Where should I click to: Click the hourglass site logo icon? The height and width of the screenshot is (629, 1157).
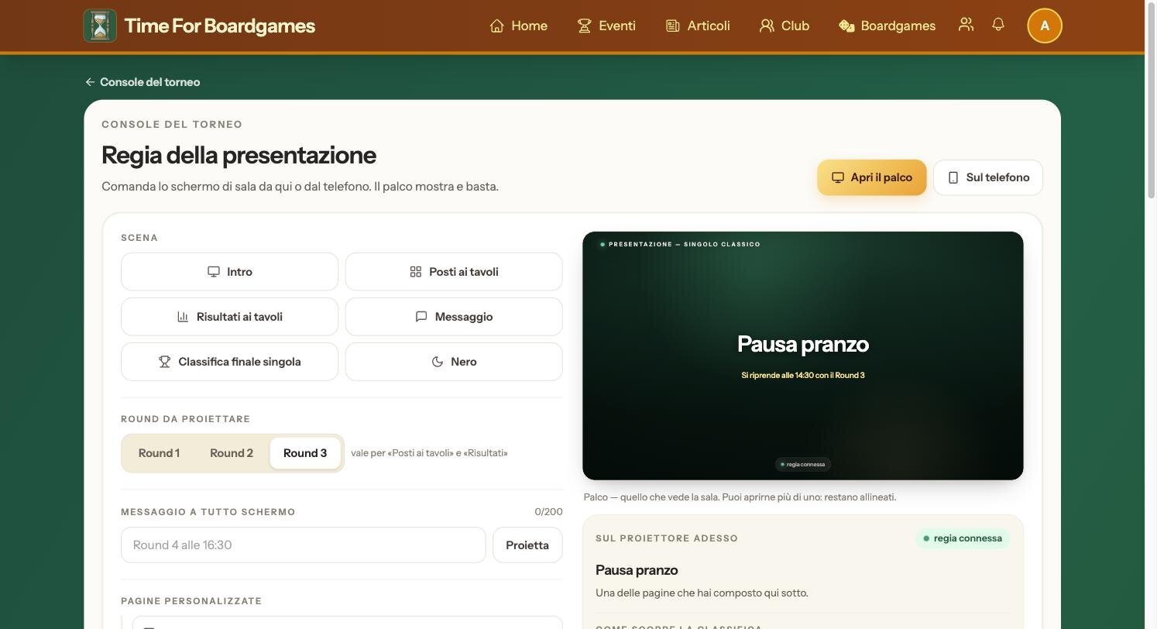100,26
